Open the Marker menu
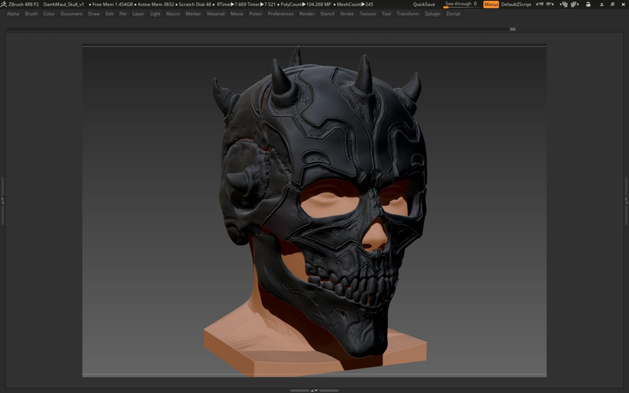This screenshot has width=629, height=393. click(x=193, y=14)
